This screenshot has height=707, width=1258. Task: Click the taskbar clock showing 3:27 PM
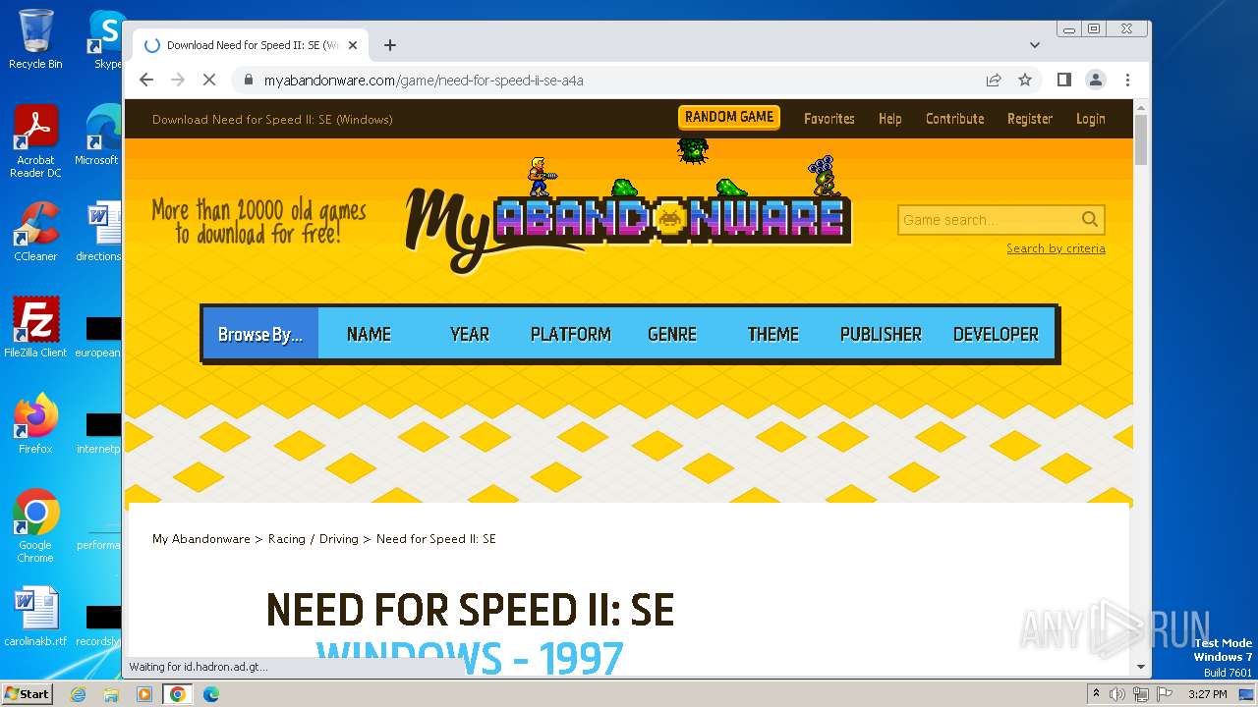click(x=1207, y=694)
